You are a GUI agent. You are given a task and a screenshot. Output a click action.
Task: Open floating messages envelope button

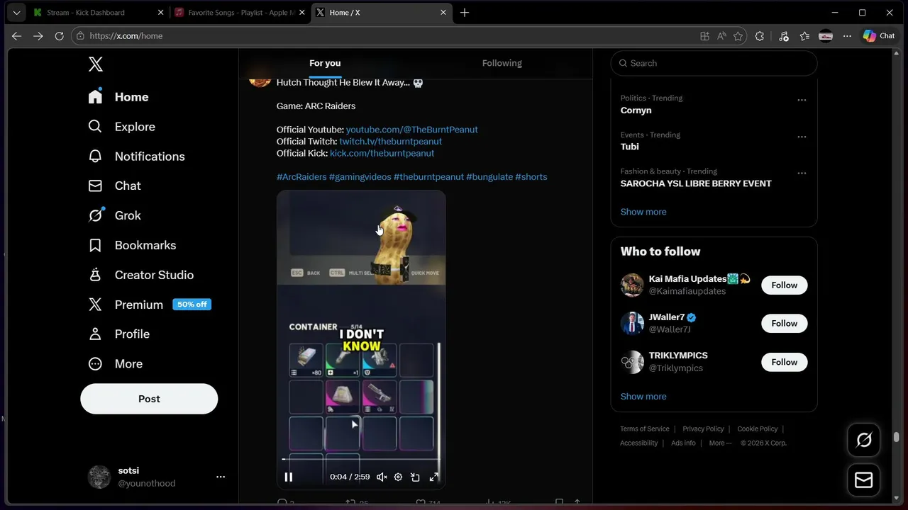pyautogui.click(x=864, y=480)
